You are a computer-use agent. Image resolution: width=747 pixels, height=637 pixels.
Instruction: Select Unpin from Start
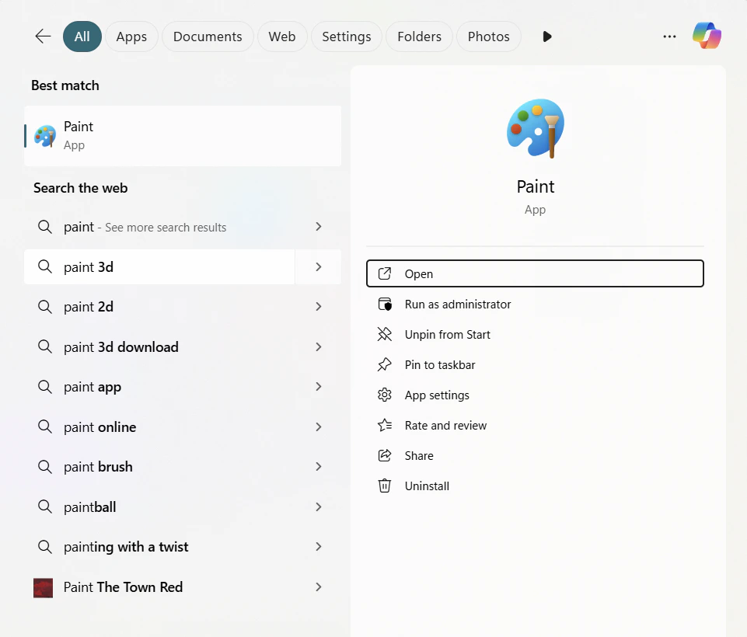point(535,335)
